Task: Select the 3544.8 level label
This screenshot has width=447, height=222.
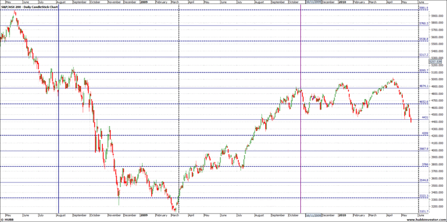Action: [x=424, y=180]
